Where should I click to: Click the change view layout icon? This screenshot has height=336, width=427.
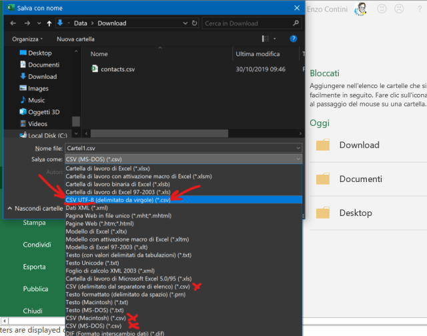tap(266, 39)
